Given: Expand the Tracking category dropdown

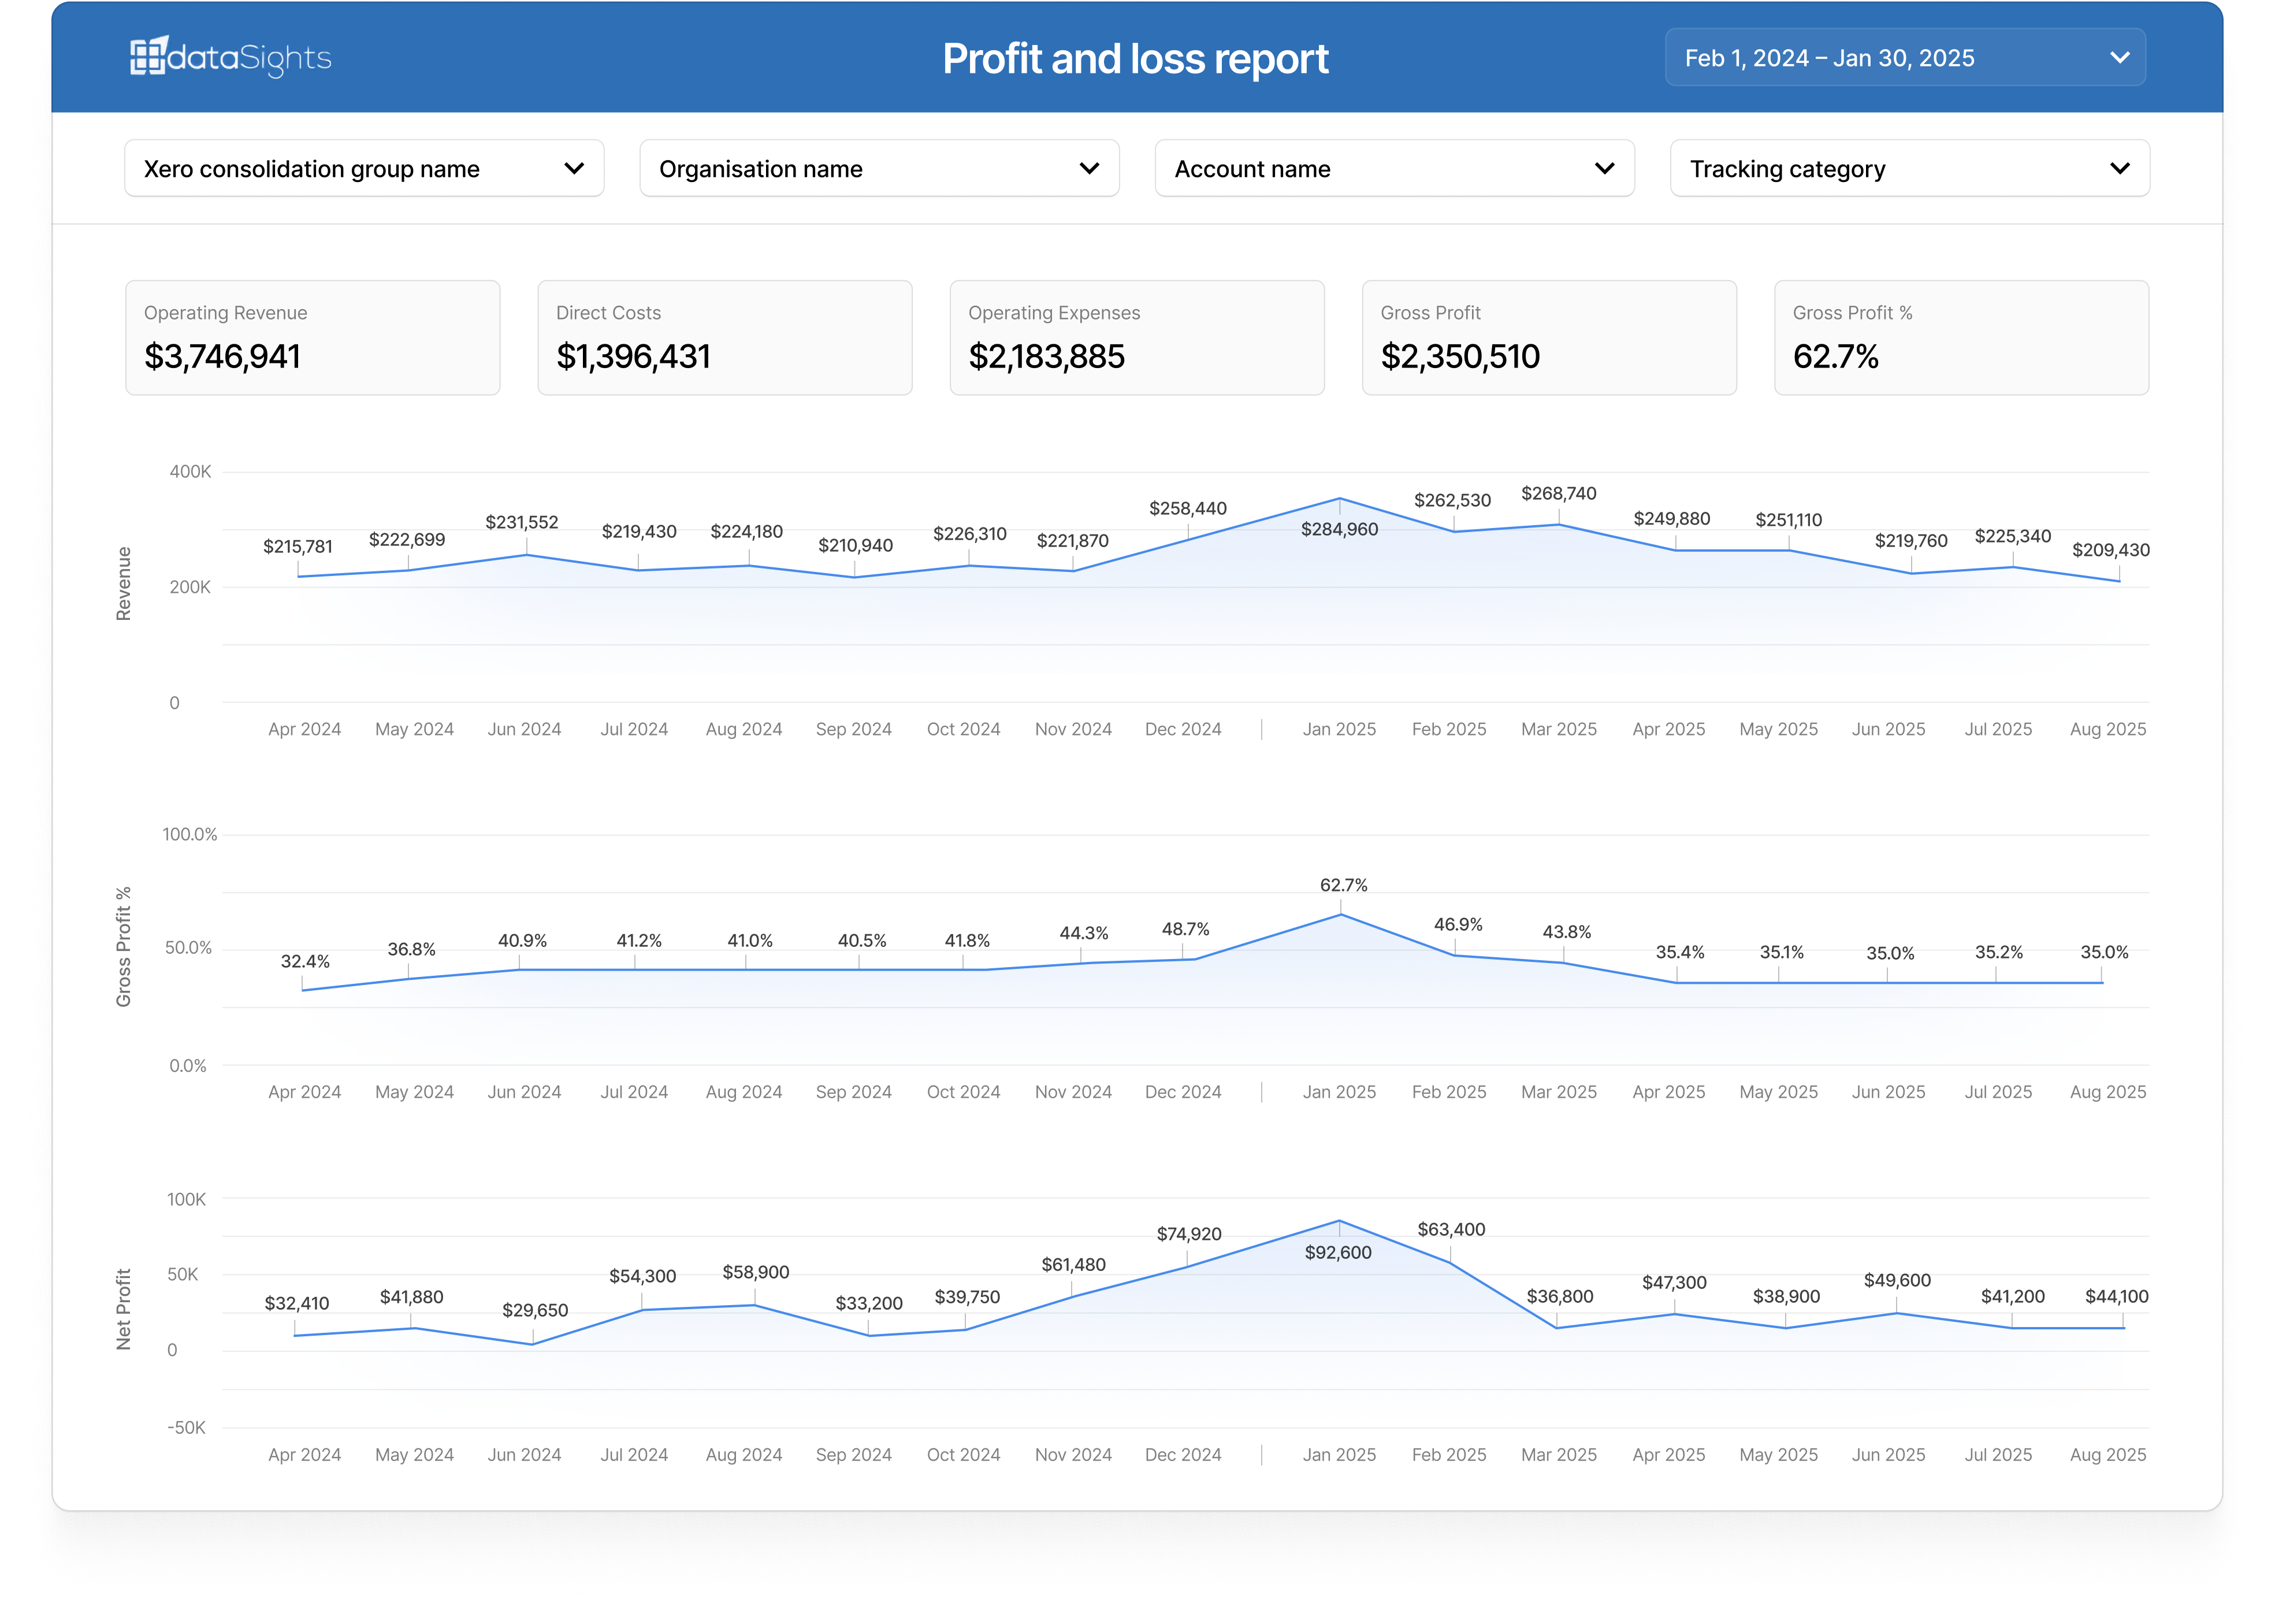Looking at the screenshot, I should click(1909, 169).
